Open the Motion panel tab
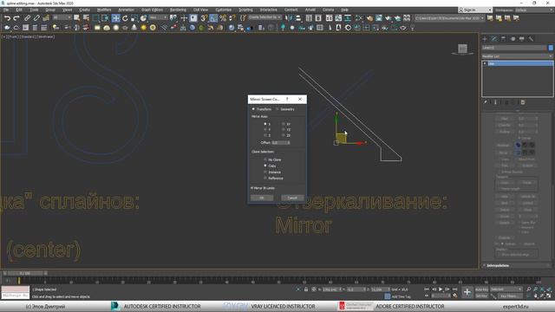 pyautogui.click(x=513, y=39)
